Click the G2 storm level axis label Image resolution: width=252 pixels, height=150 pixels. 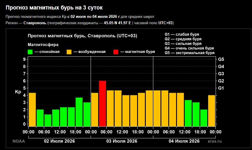point(221,81)
